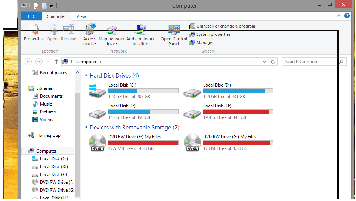Collapse the Devices with Removable Storage group
356x201 pixels.
coord(86,128)
